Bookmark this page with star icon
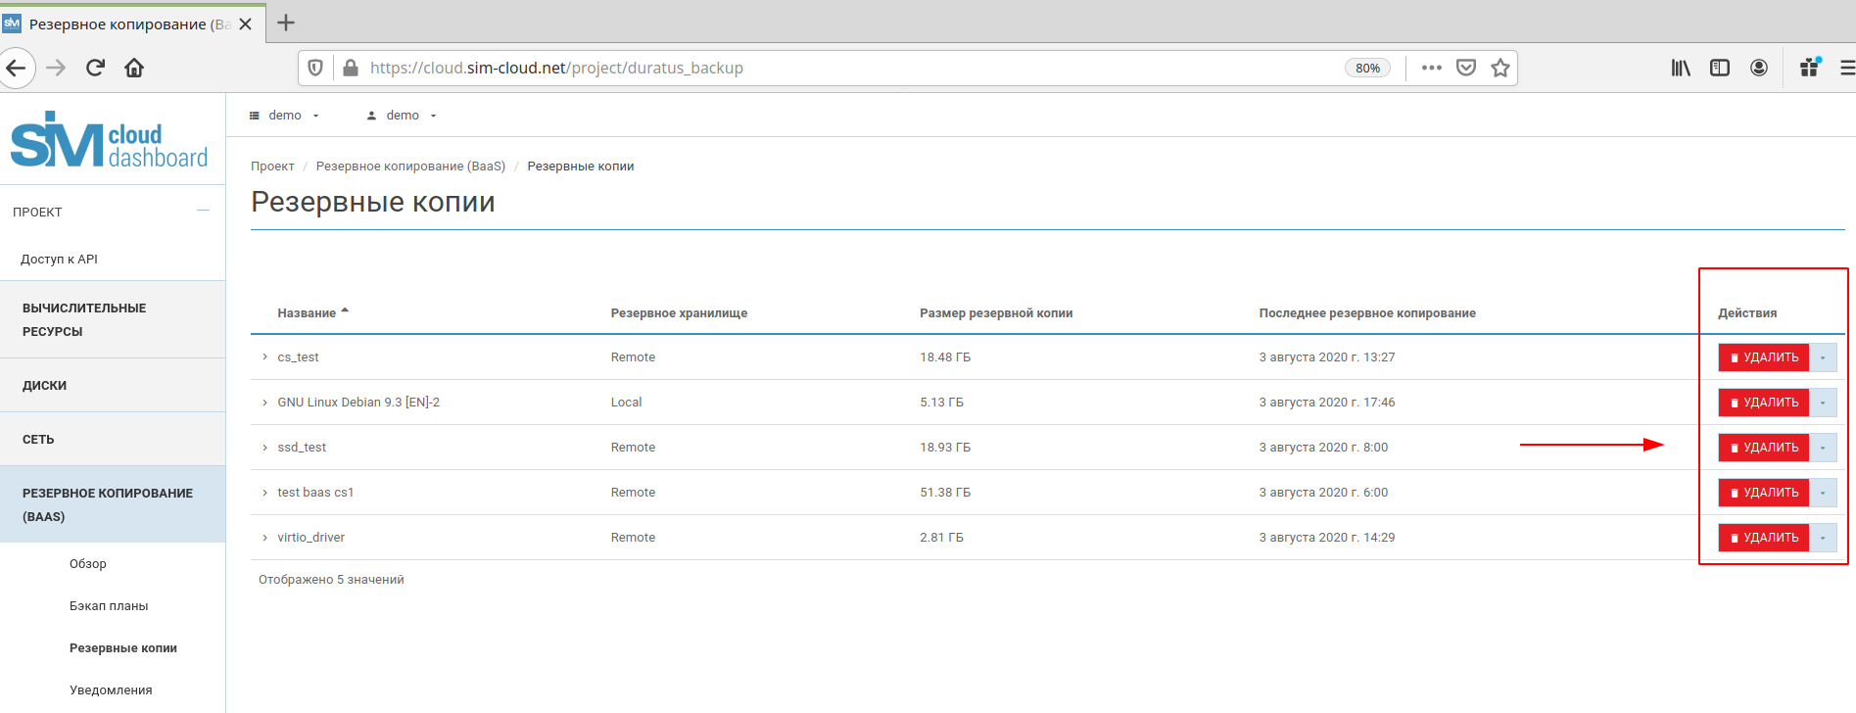Image resolution: width=1856 pixels, height=713 pixels. click(x=1499, y=68)
